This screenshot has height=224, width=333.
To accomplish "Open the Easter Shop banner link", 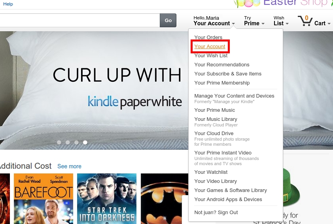I will click(284, 4).
